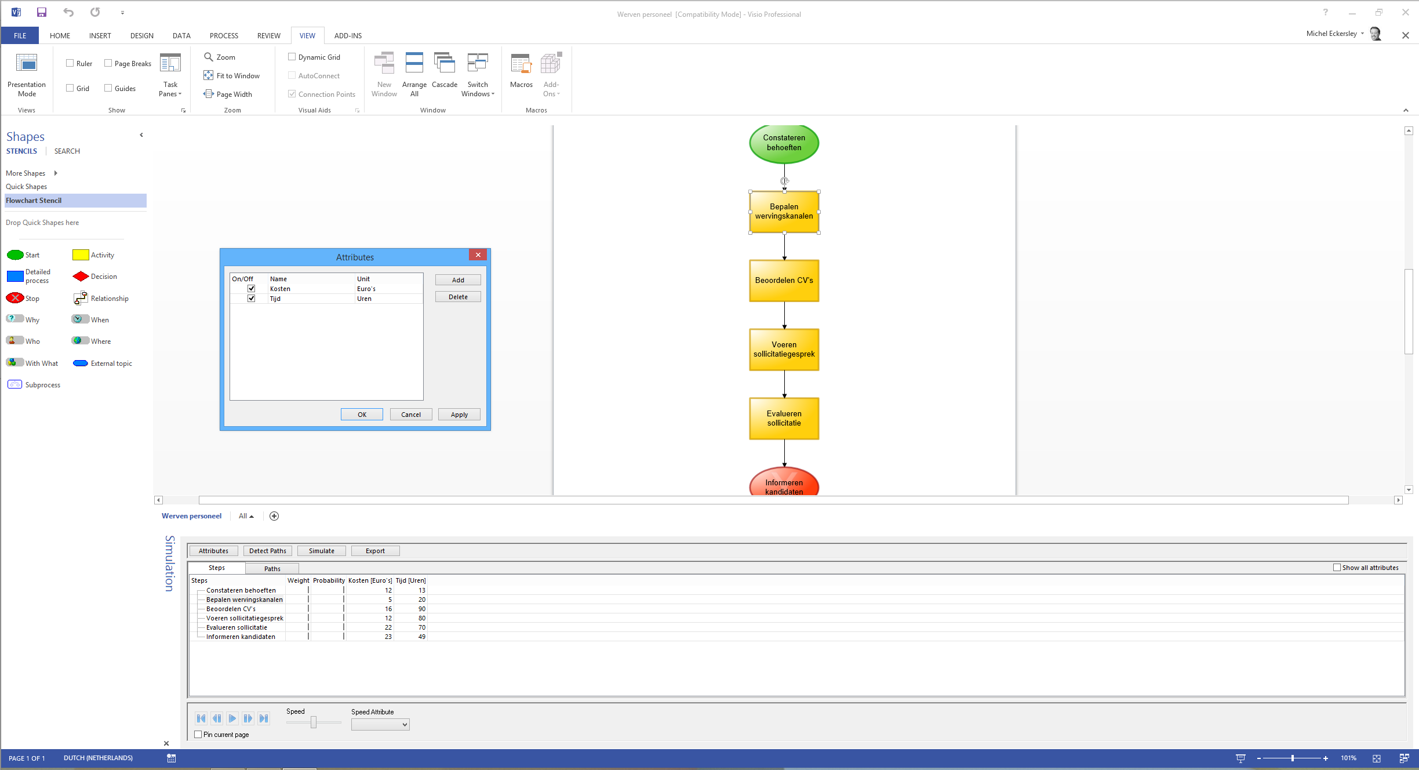The image size is (1419, 770).
Task: Uncheck the Kosten attribute checkbox
Action: coord(252,289)
